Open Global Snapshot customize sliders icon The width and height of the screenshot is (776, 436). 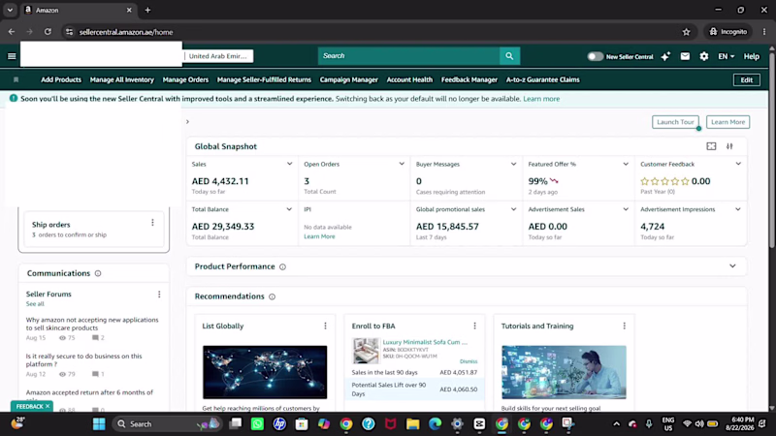729,146
